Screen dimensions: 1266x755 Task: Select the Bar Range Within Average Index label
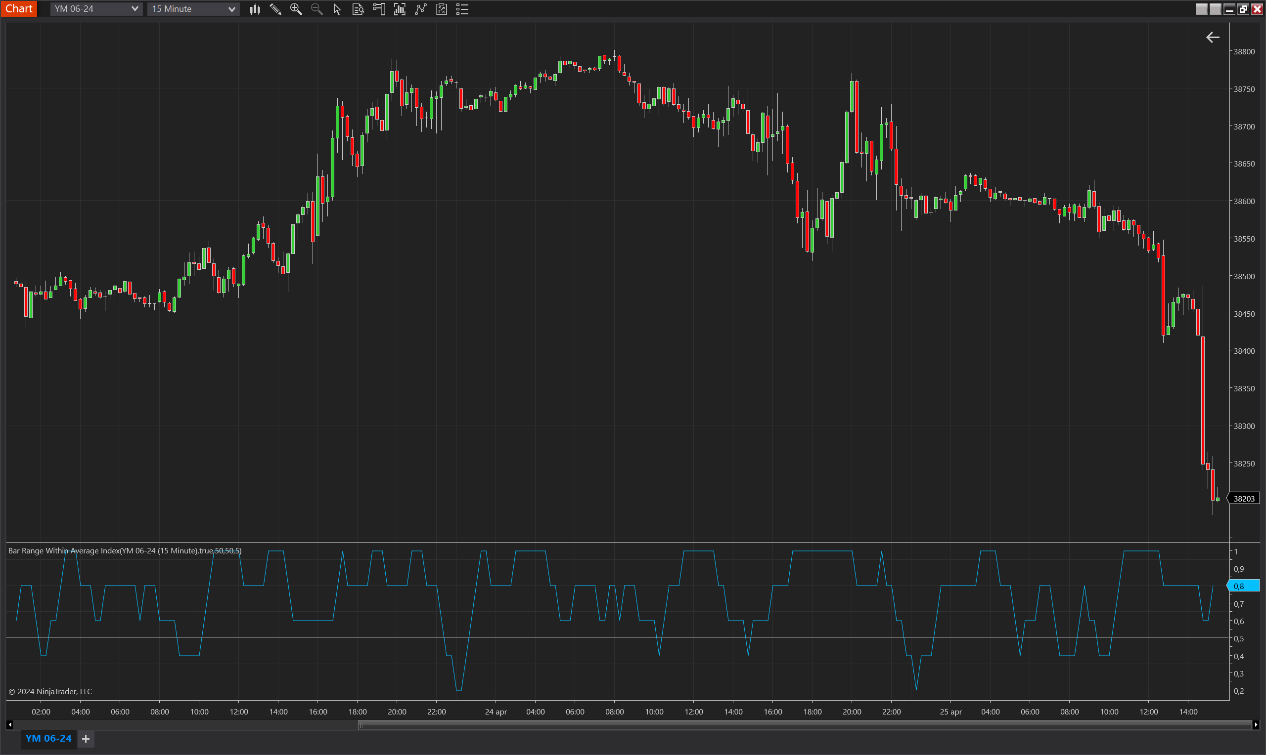click(x=125, y=550)
